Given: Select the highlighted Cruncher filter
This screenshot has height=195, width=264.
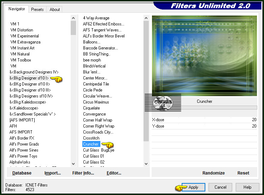Looking at the screenshot, I should click(91, 144).
